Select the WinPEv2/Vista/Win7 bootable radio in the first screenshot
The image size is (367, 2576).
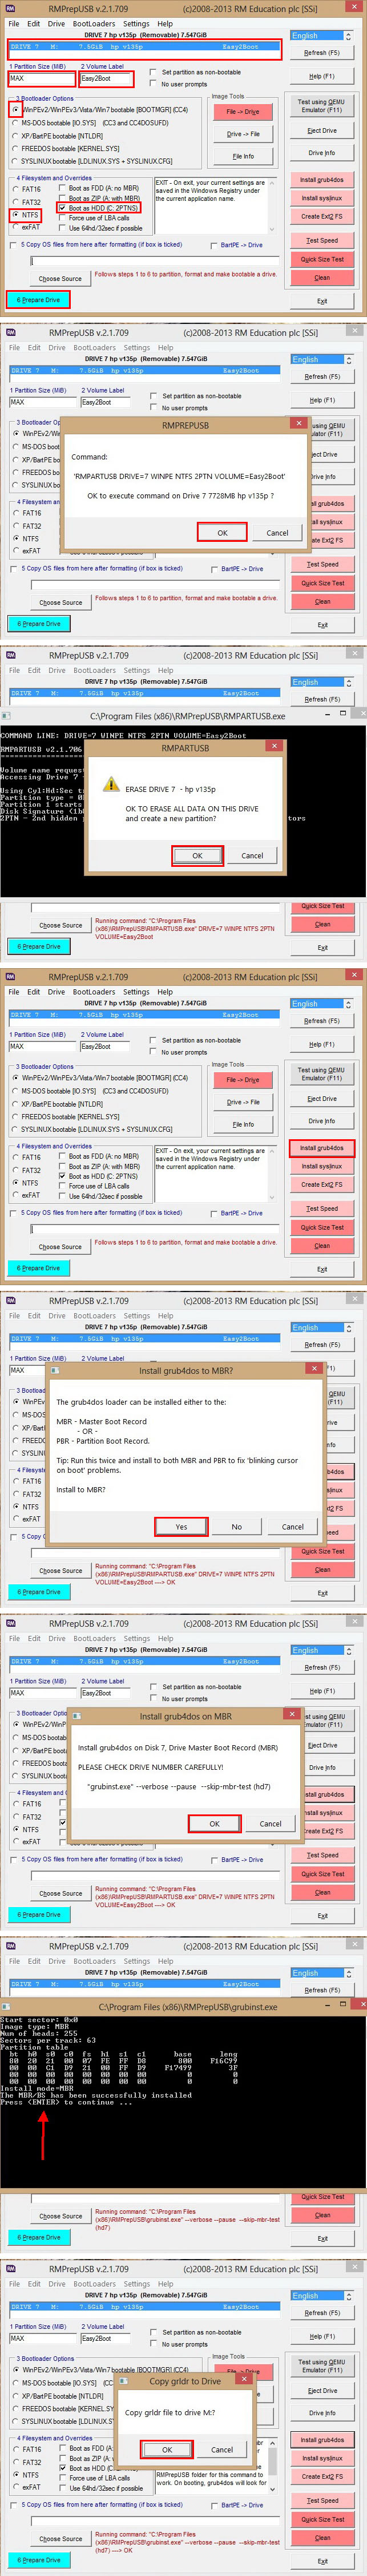click(16, 110)
